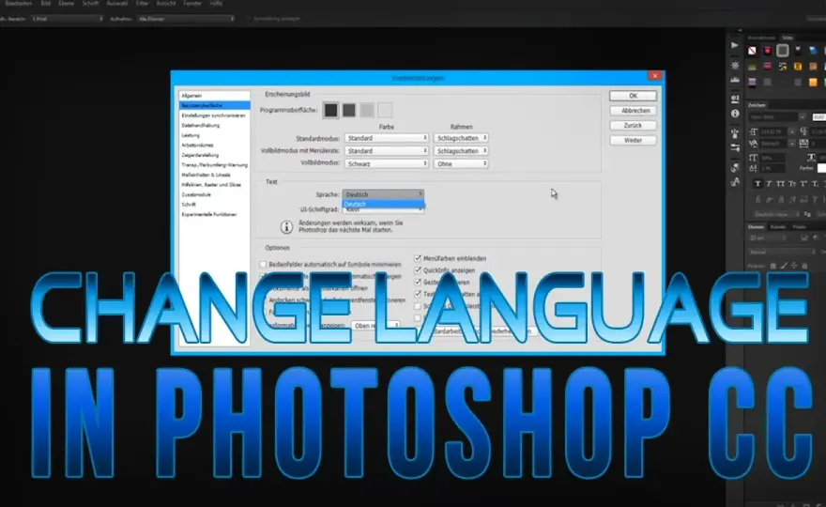Click the vertical scale icon in Zeichen panel
Image resolution: width=826 pixels, height=507 pixels.
754,158
